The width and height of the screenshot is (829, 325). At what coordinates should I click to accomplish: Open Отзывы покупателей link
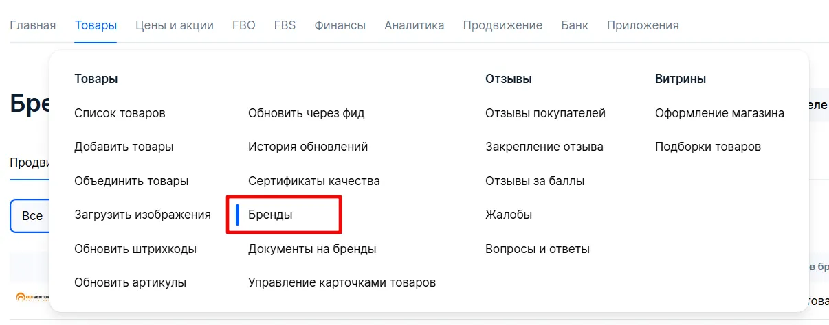[x=545, y=113]
